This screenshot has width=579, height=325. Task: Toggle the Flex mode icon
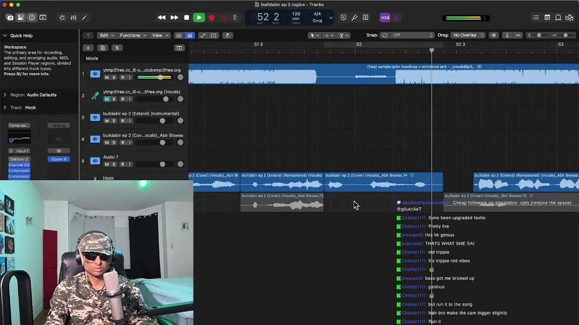click(214, 35)
